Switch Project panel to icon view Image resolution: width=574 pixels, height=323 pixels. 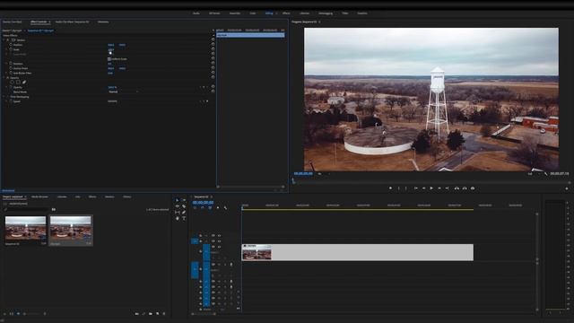[18, 314]
